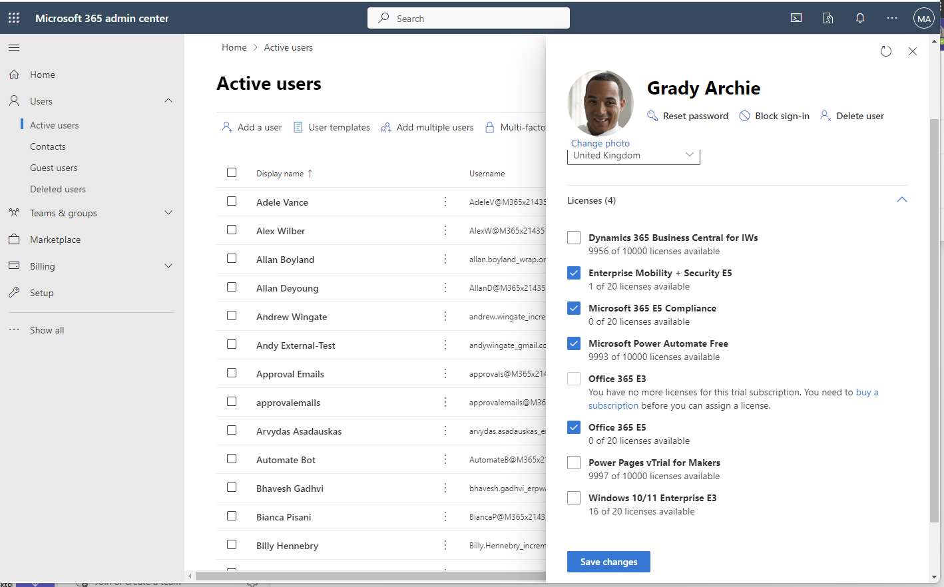Open Contacts in sidebar

tap(48, 146)
